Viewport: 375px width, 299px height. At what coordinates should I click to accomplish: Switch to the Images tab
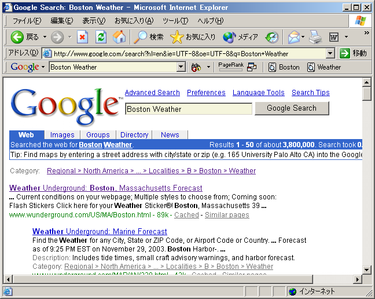[x=62, y=135]
